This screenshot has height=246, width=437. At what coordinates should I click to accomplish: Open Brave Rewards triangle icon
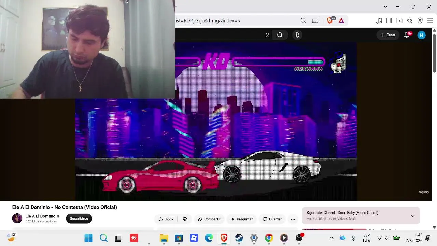[x=341, y=20]
